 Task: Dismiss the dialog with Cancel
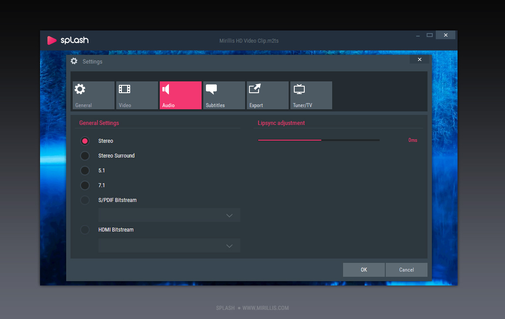point(407,270)
